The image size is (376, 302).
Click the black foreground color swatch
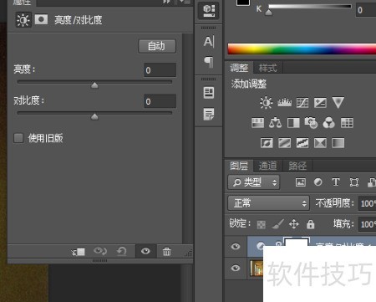pos(243,3)
